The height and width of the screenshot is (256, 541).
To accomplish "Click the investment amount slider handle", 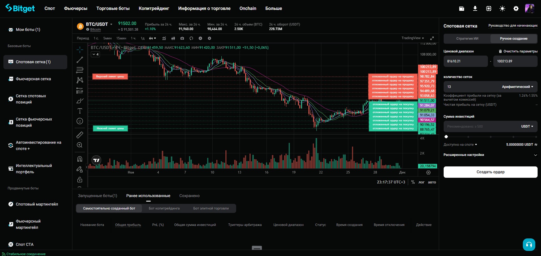I will [x=446, y=137].
